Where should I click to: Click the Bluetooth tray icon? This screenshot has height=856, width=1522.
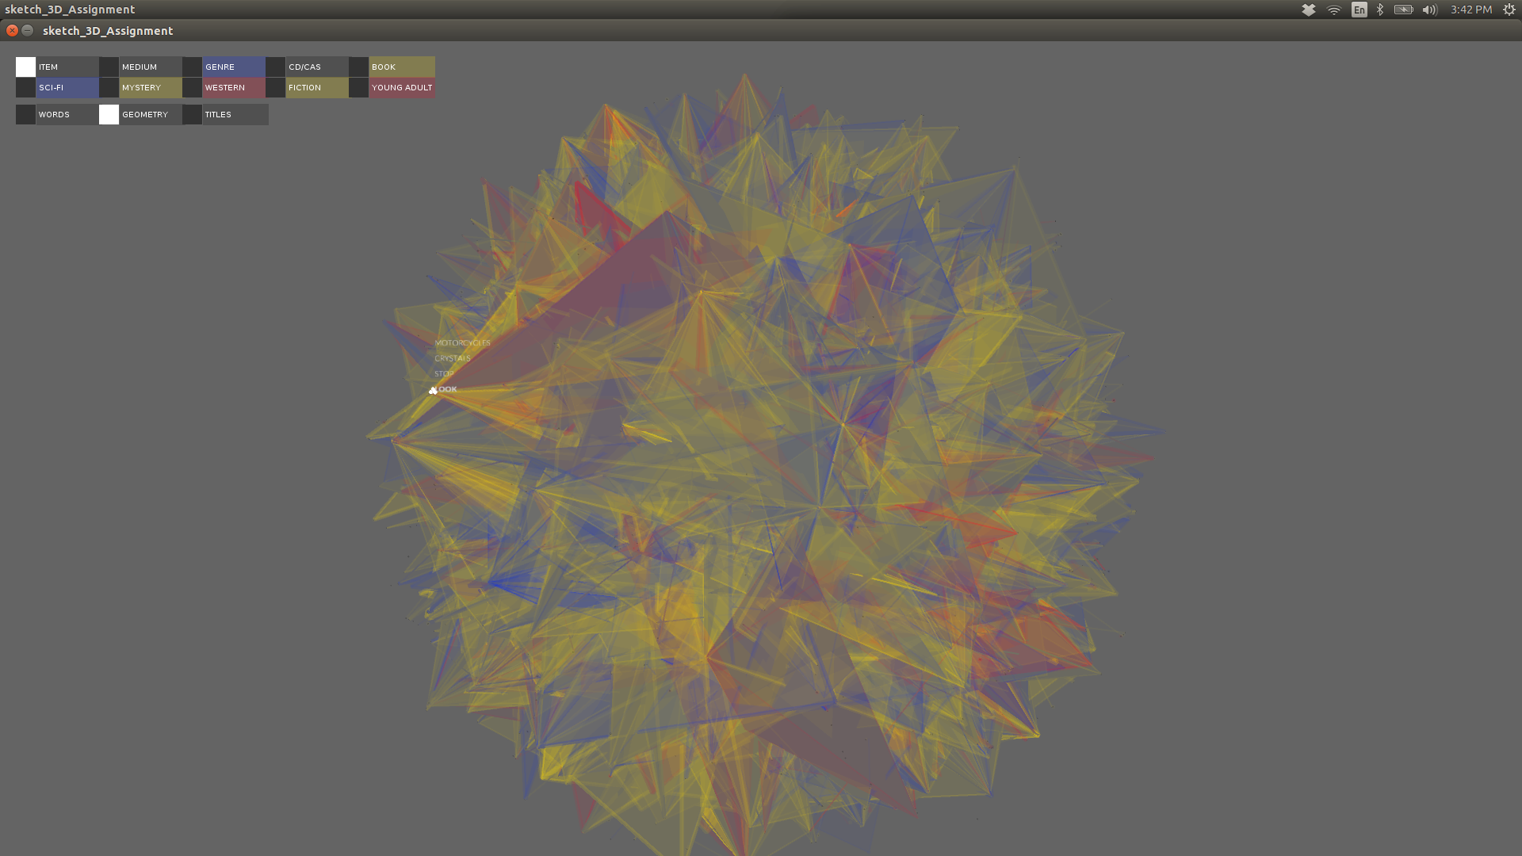[x=1380, y=10]
